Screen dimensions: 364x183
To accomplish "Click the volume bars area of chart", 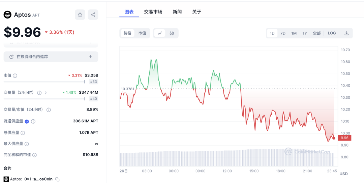I will [x=227, y=157].
